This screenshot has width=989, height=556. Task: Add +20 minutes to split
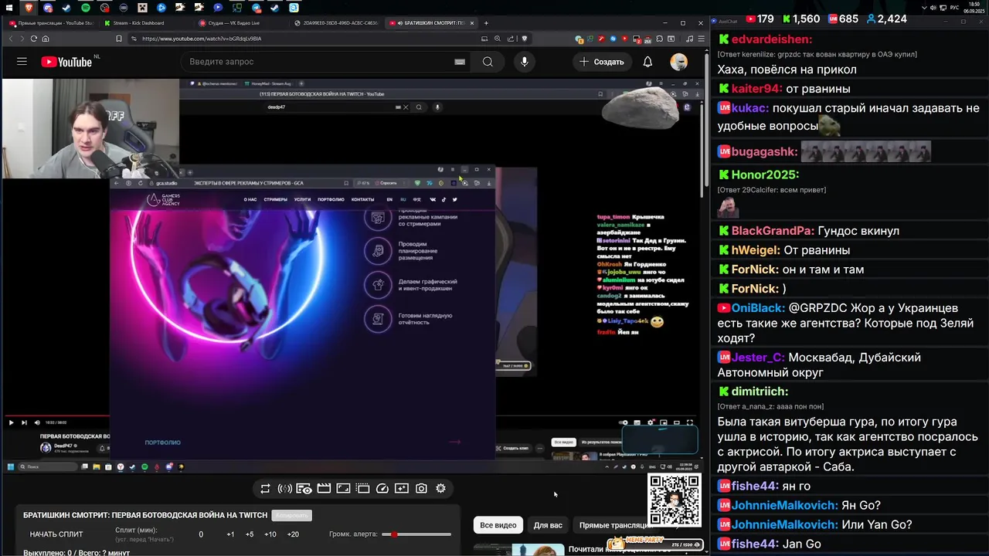point(293,534)
